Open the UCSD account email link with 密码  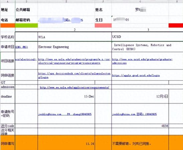tap(135, 114)
